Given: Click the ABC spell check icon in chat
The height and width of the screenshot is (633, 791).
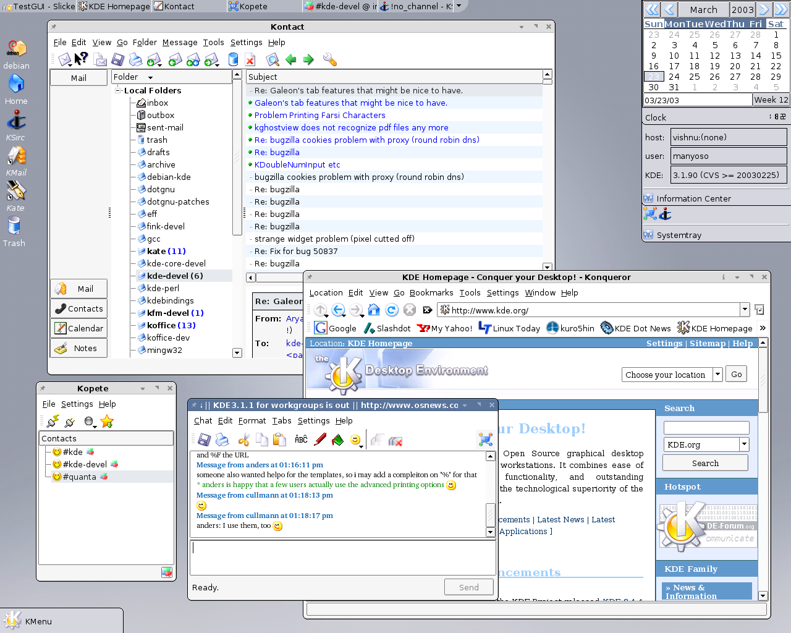Looking at the screenshot, I should click(301, 440).
